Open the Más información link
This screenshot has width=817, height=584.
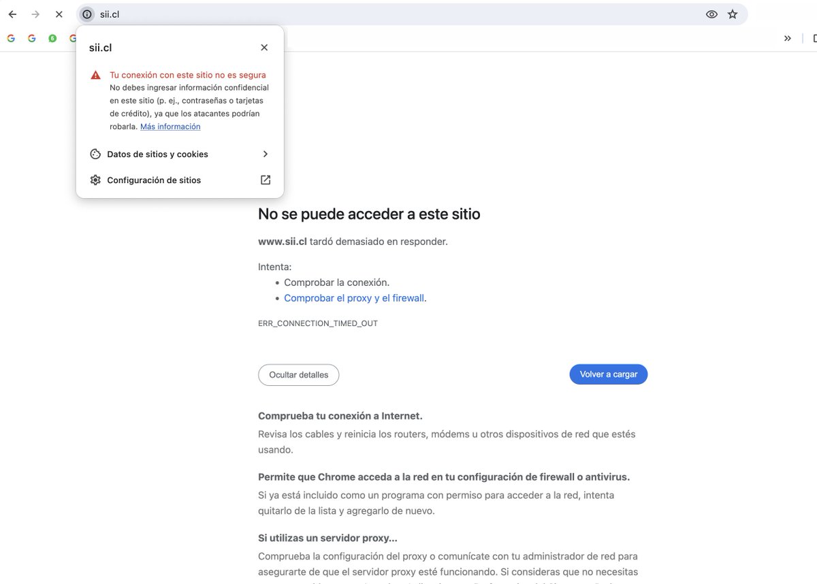coord(170,127)
